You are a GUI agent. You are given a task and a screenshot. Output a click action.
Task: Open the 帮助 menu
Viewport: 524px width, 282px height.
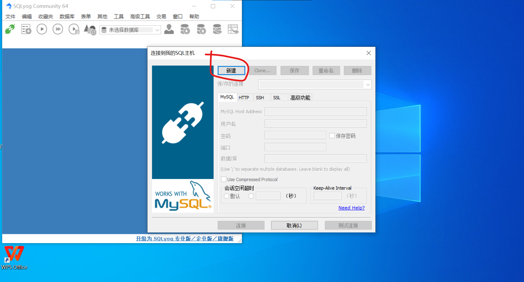pyautogui.click(x=194, y=16)
